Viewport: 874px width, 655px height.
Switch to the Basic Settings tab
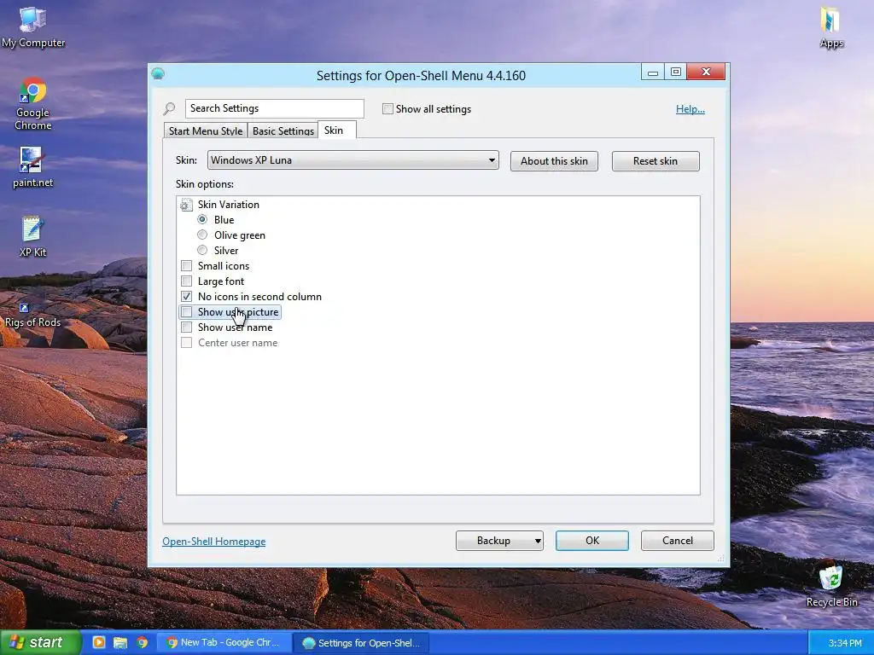[x=283, y=130]
